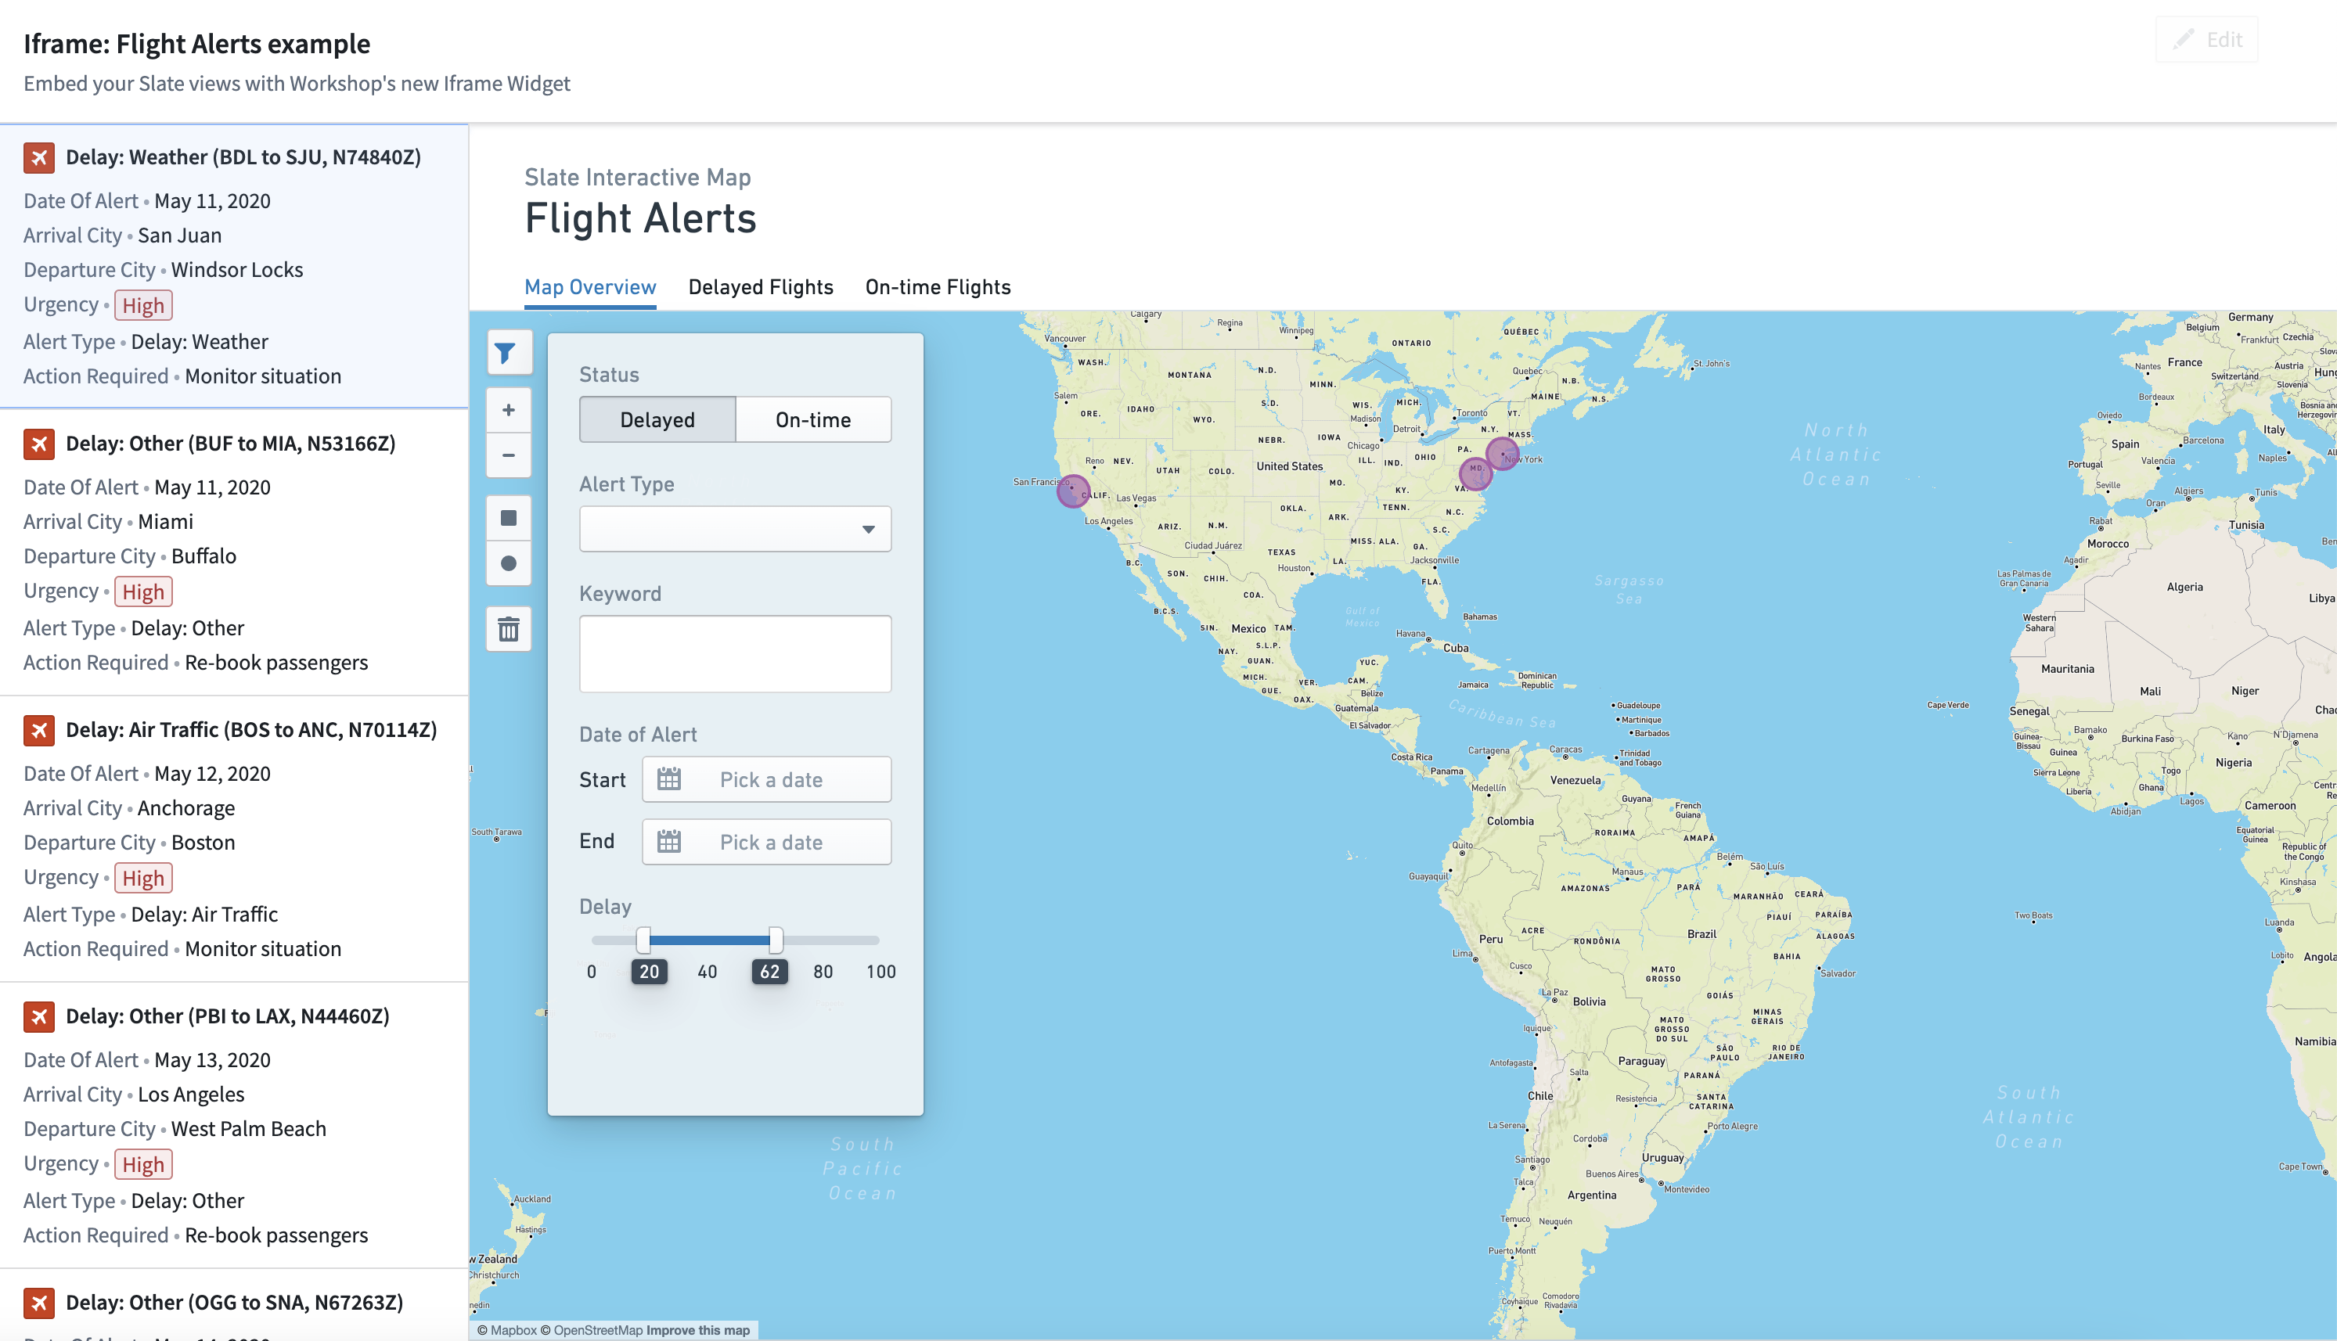Click the BOS to ANC alert plane icon
This screenshot has height=1341, width=2337.
pos(38,731)
